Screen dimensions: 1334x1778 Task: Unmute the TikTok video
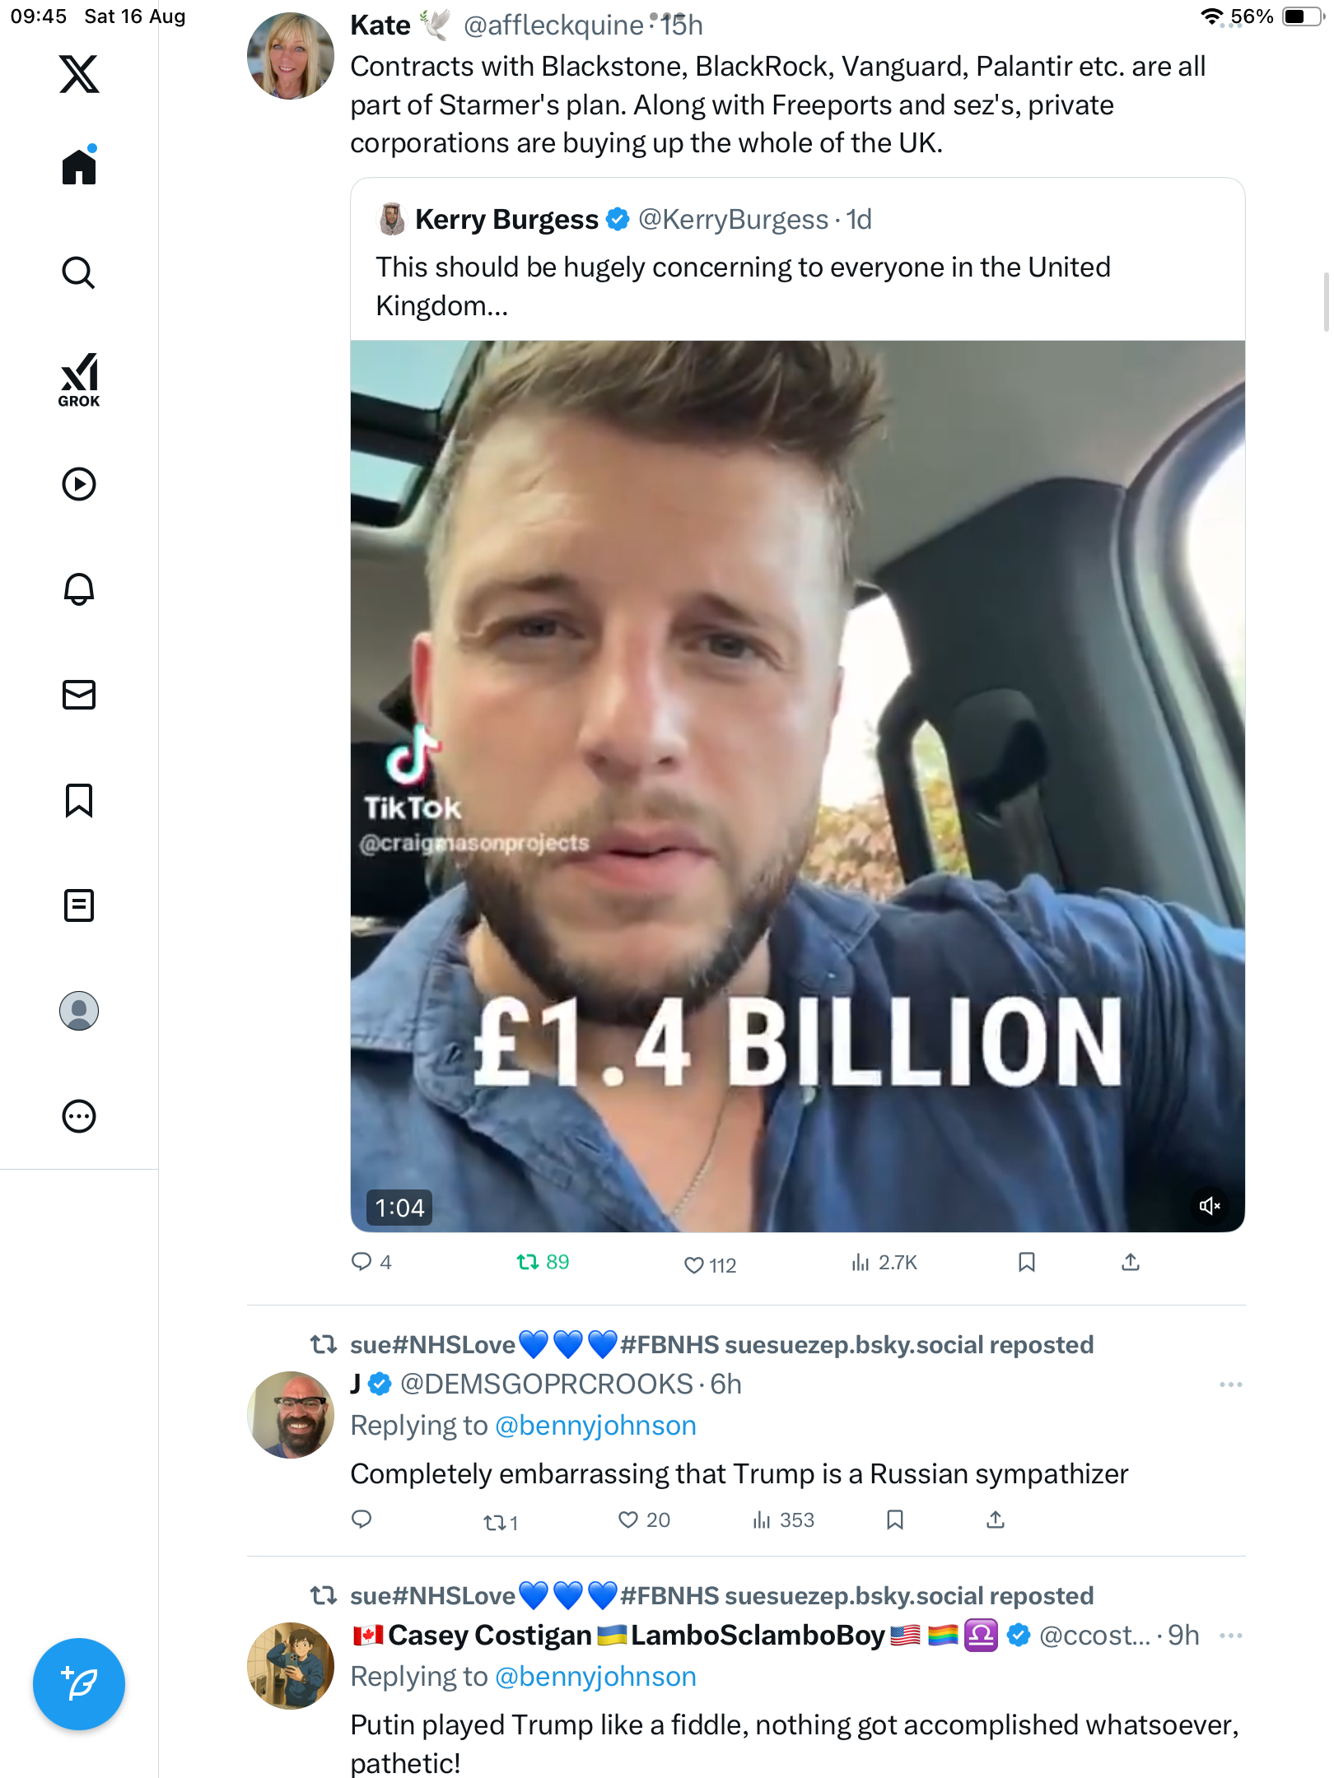(x=1209, y=1206)
